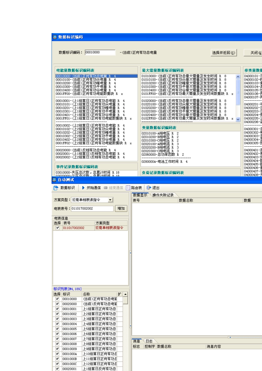
Task: Click the 结束通信 stop communication icon
Action: tap(106, 188)
